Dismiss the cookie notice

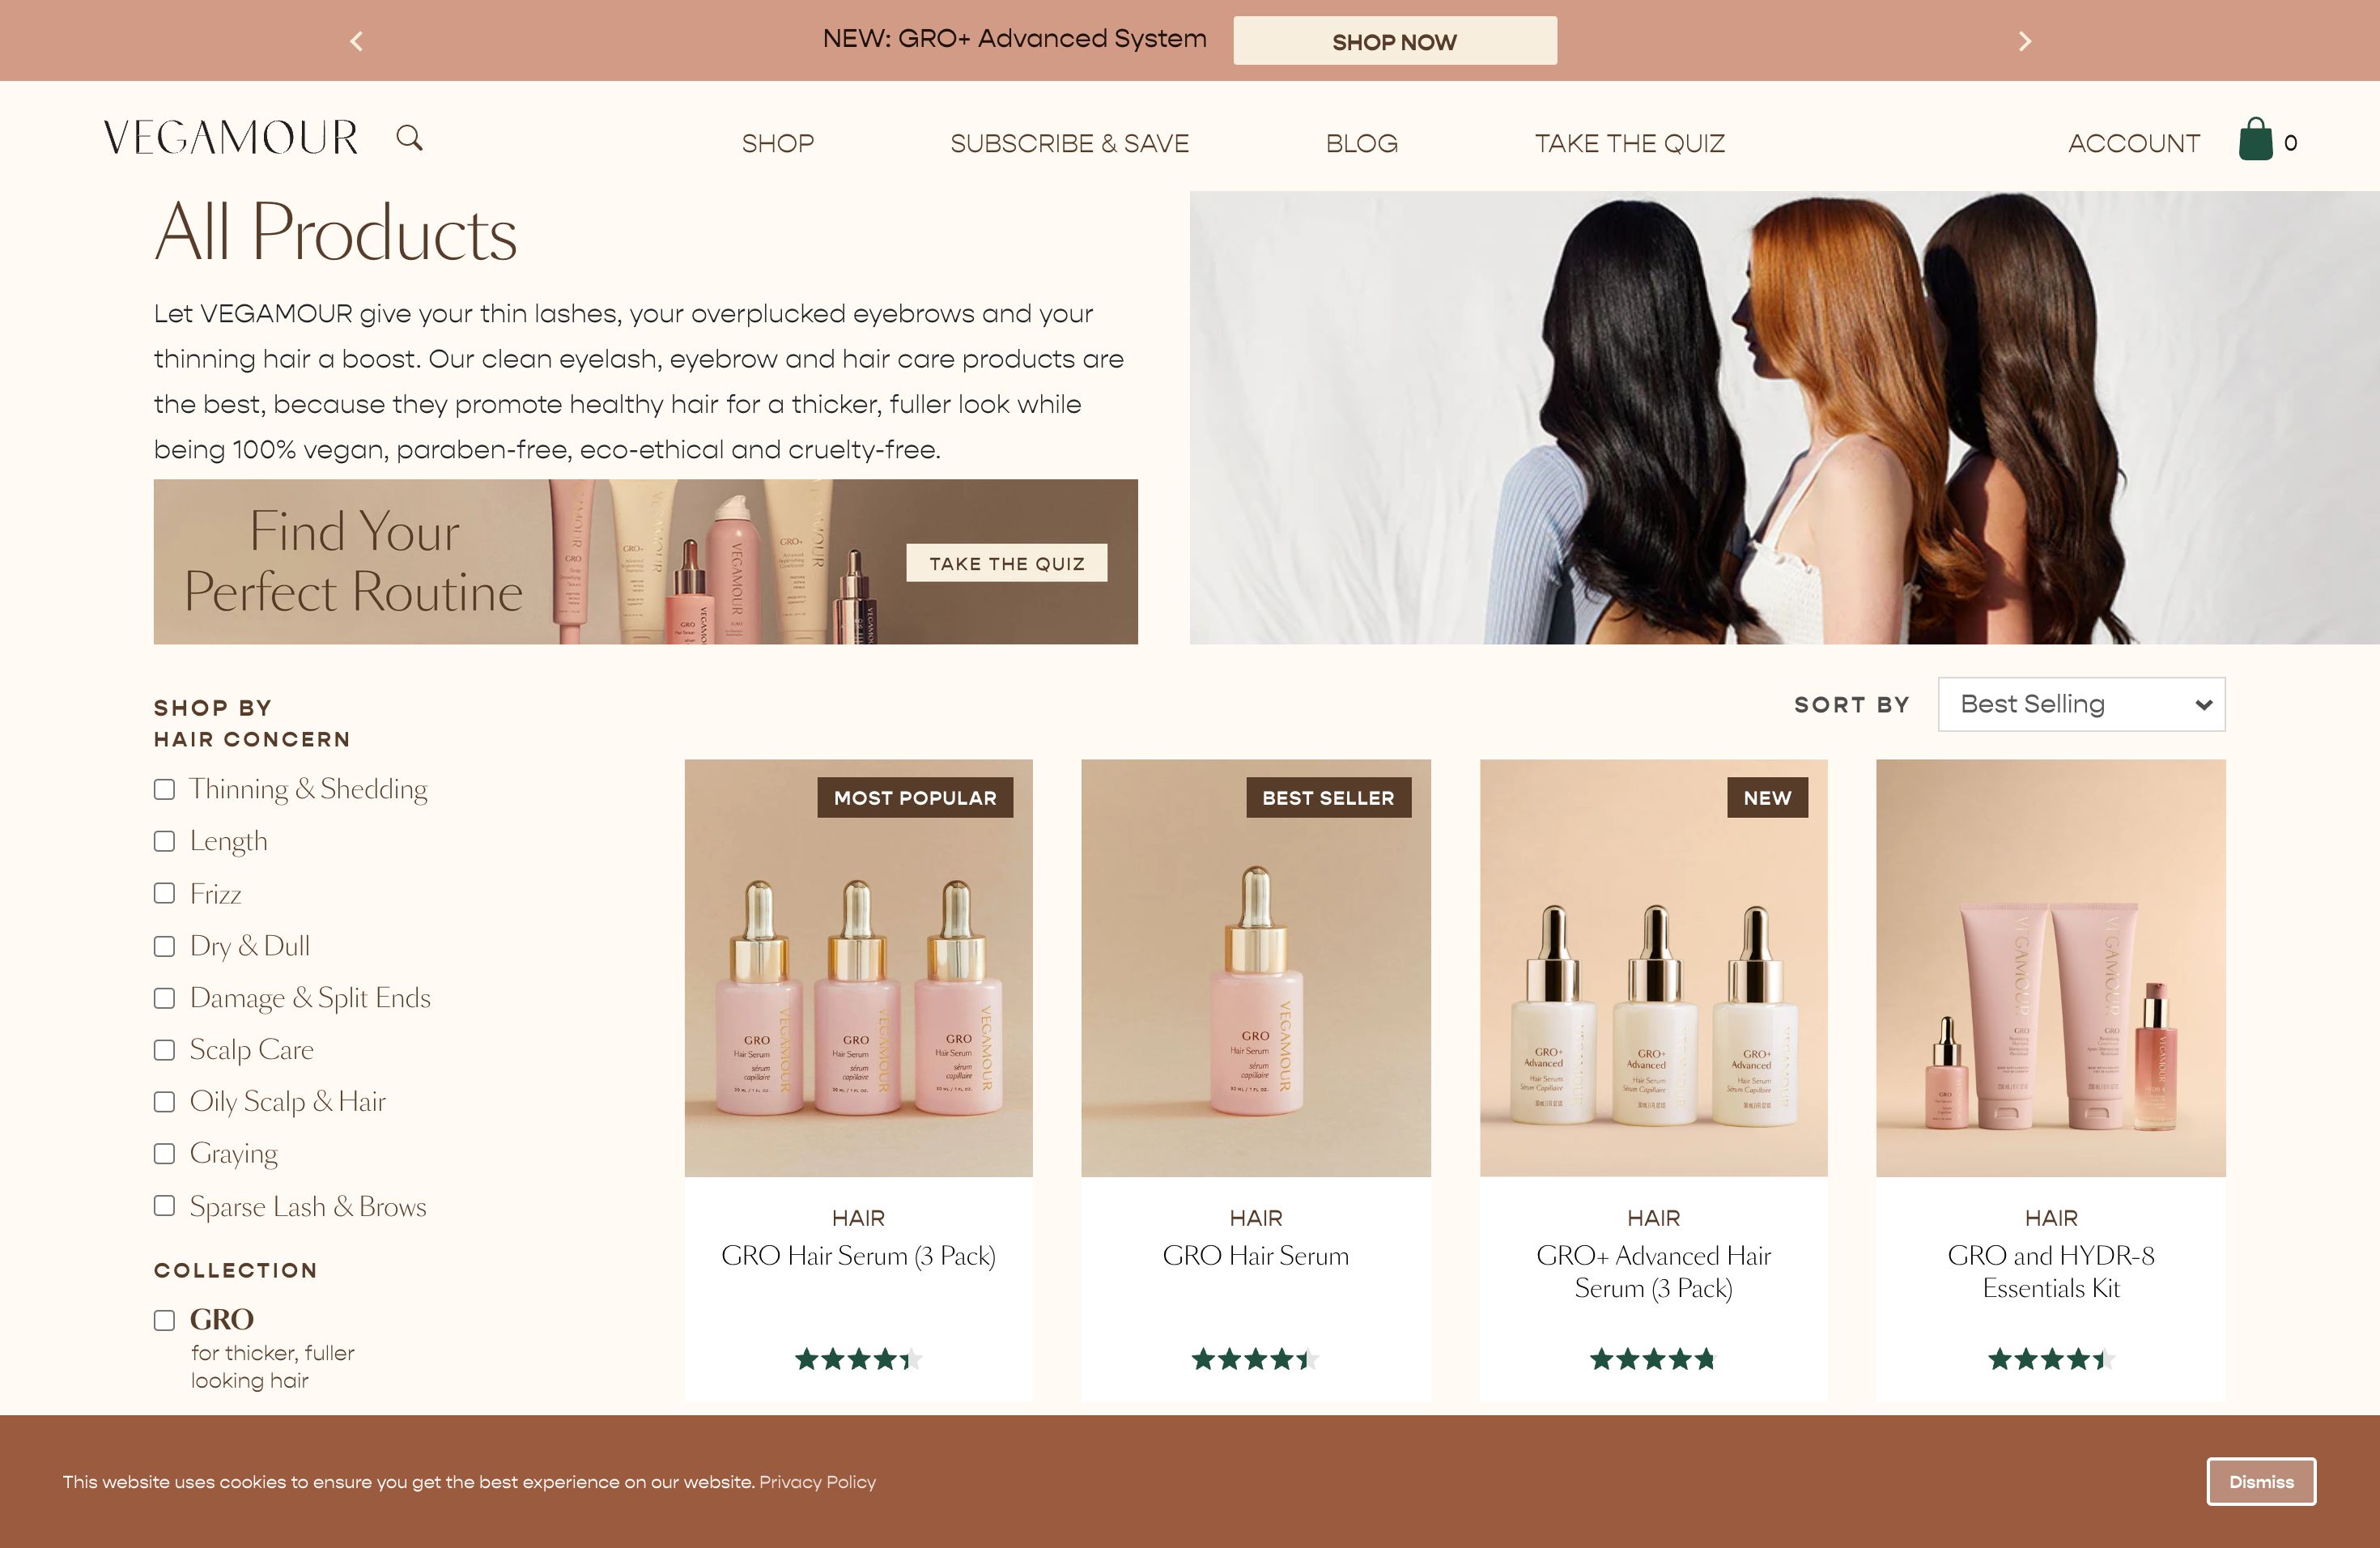tap(2261, 1482)
